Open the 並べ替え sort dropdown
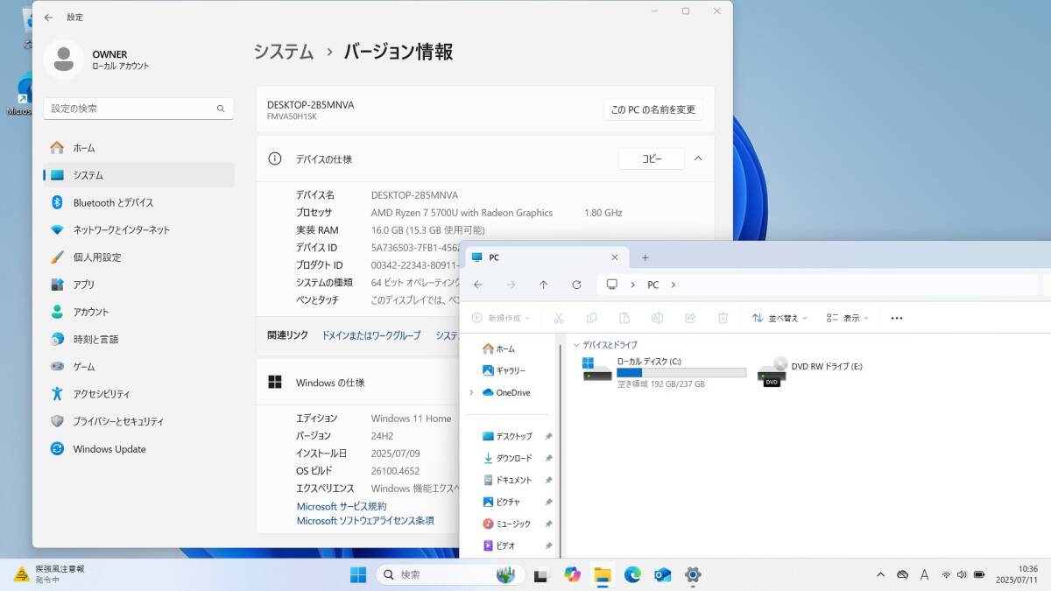This screenshot has height=591, width=1051. click(779, 318)
